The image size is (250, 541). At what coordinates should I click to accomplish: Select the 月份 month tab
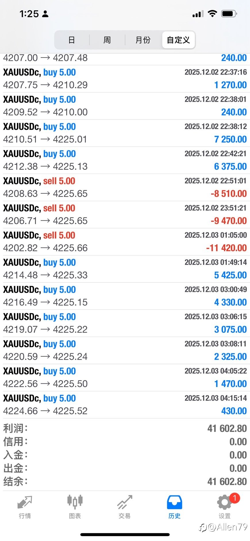point(143,40)
